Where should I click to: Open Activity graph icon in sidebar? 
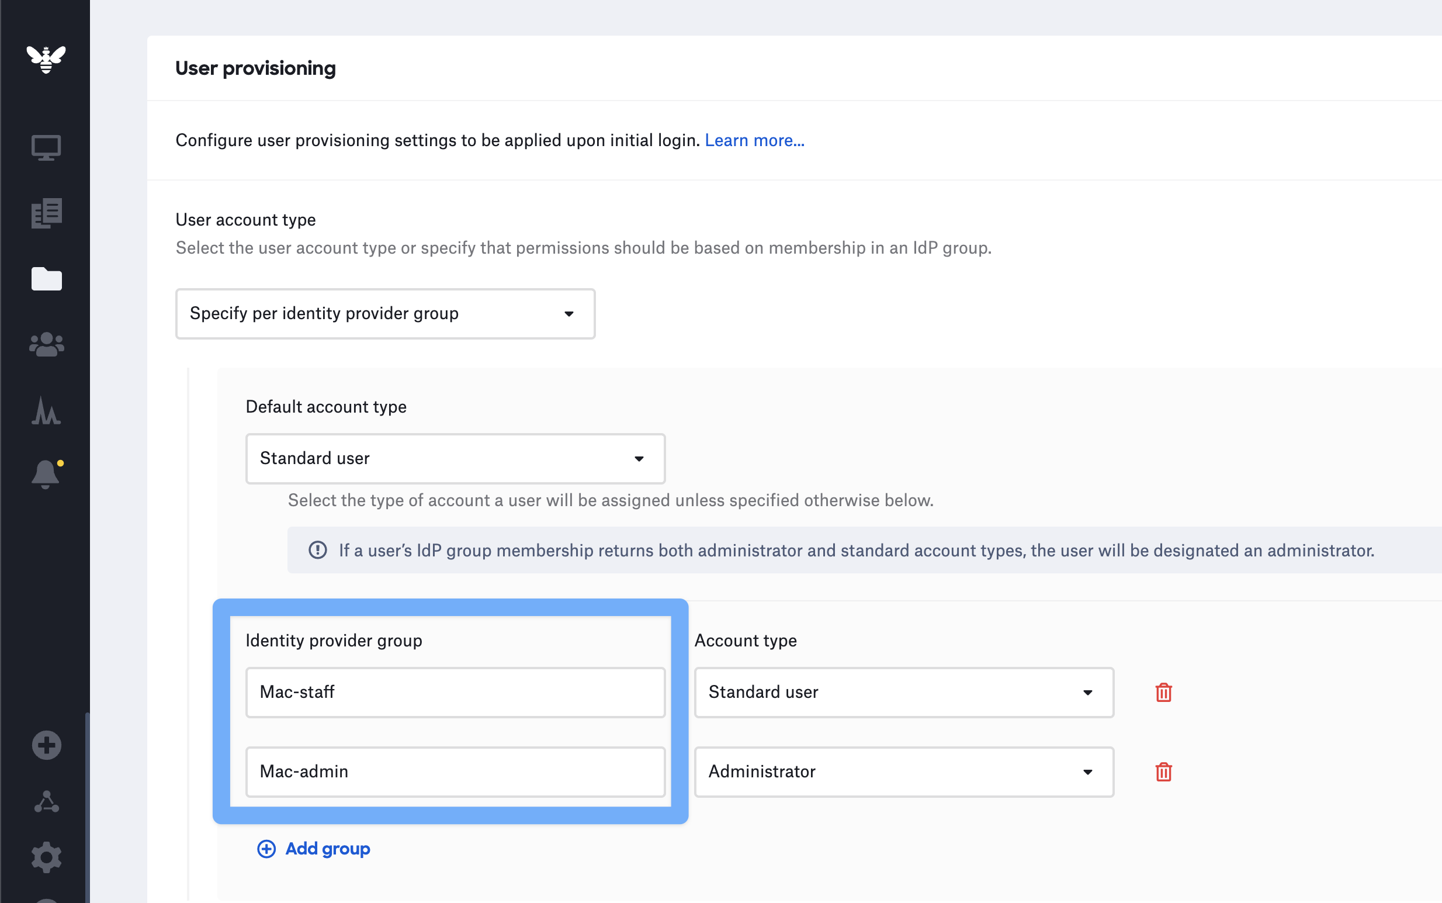point(46,411)
